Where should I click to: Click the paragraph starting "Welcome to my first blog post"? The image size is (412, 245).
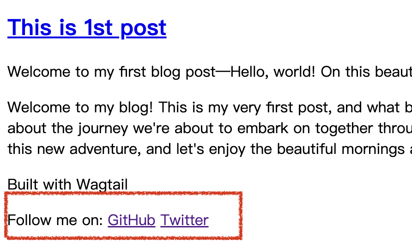click(x=210, y=72)
